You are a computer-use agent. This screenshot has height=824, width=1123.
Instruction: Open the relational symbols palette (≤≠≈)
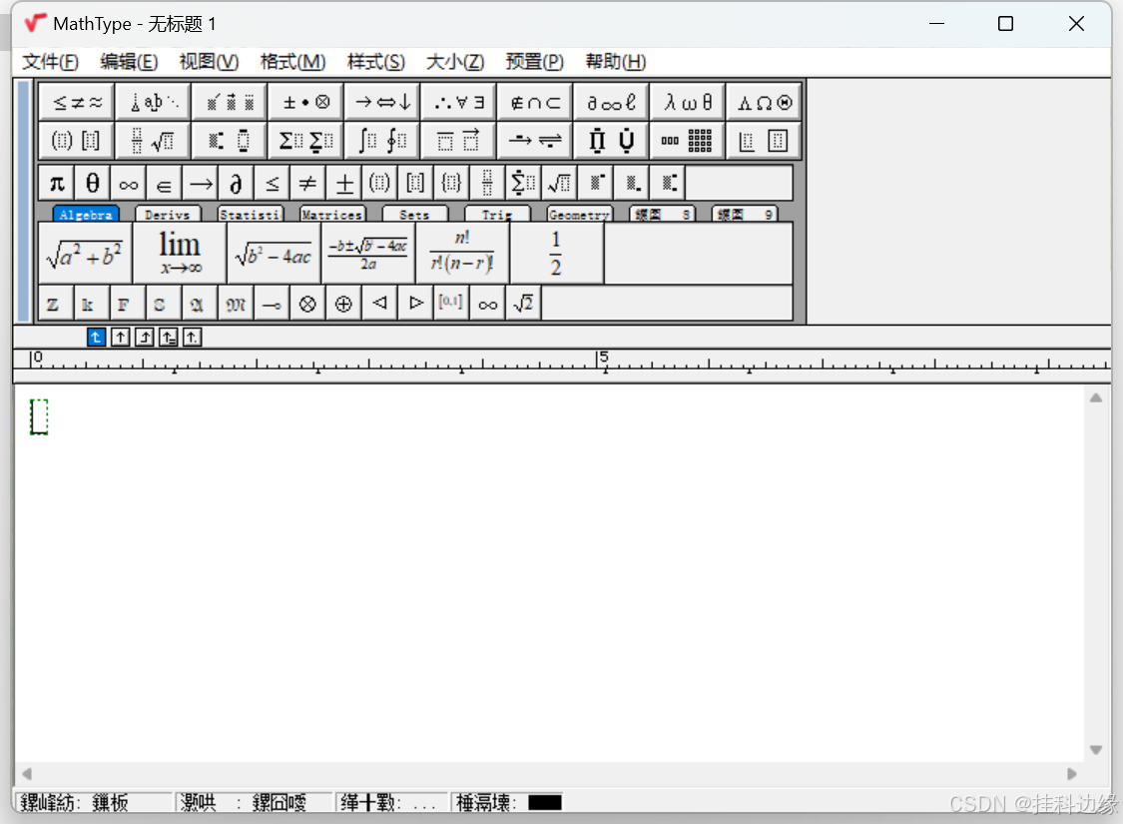(77, 103)
